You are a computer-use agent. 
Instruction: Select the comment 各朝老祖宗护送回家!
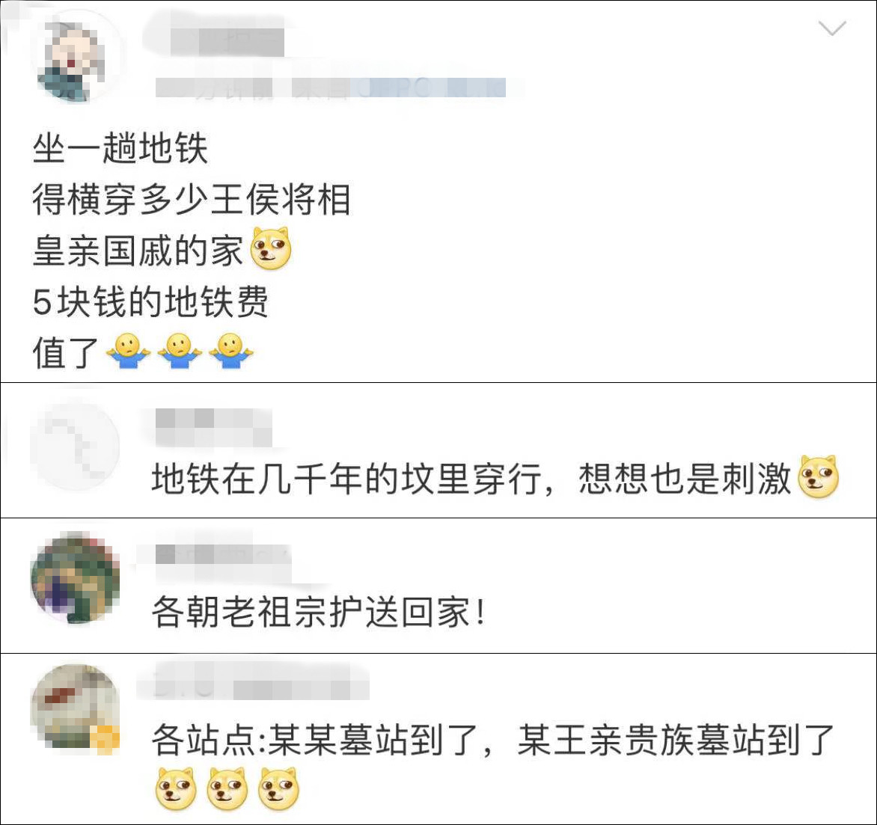pos(318,612)
